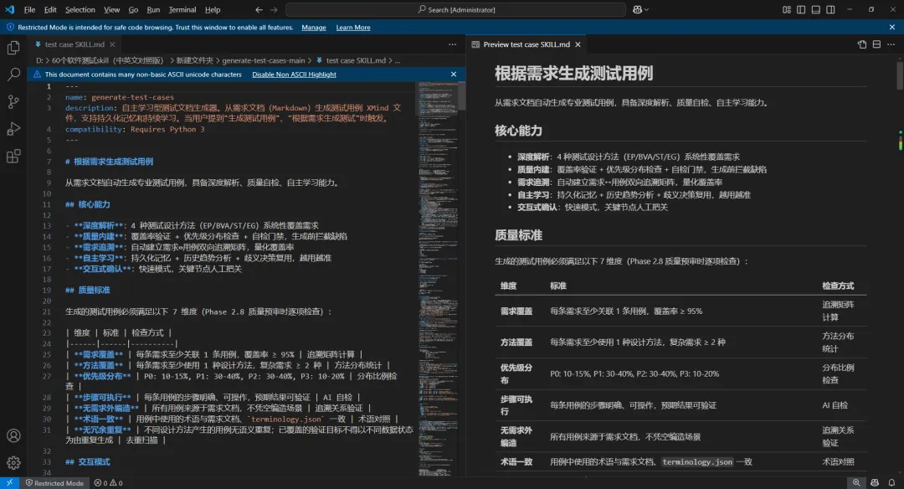Click the '# 根据需求生成测试用例' heading in source
Image resolution: width=904 pixels, height=489 pixels.
109,162
